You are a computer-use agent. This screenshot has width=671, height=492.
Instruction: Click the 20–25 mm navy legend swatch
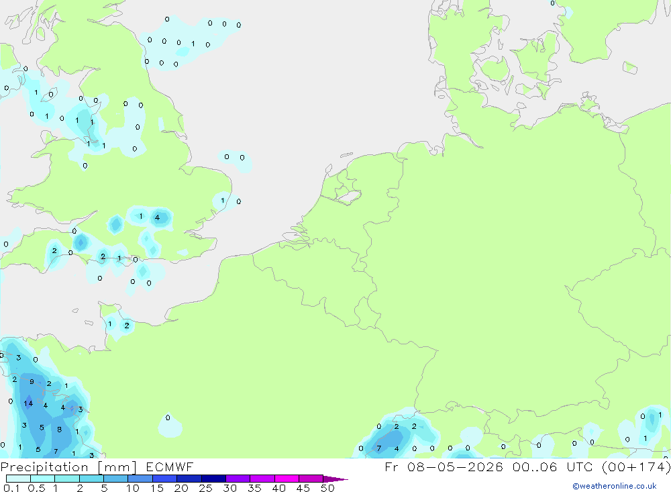coord(189,479)
